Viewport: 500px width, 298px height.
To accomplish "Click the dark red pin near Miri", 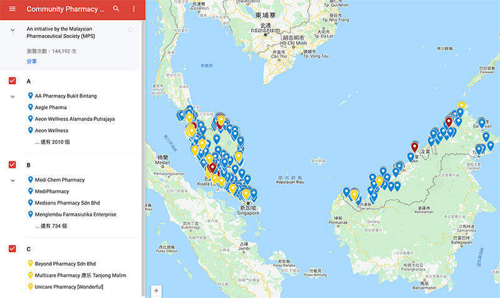I will (414, 147).
